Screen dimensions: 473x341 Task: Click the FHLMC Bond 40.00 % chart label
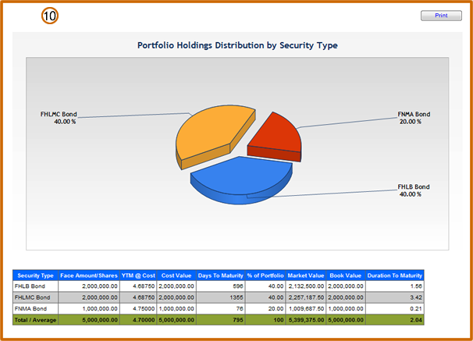pos(59,118)
